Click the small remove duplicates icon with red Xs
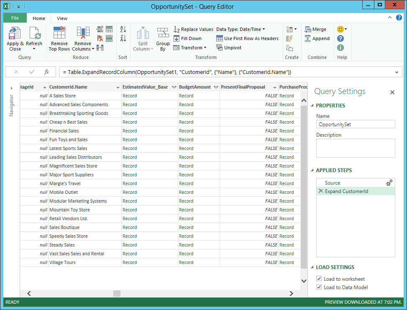This screenshot has width=407, height=310. click(100, 29)
